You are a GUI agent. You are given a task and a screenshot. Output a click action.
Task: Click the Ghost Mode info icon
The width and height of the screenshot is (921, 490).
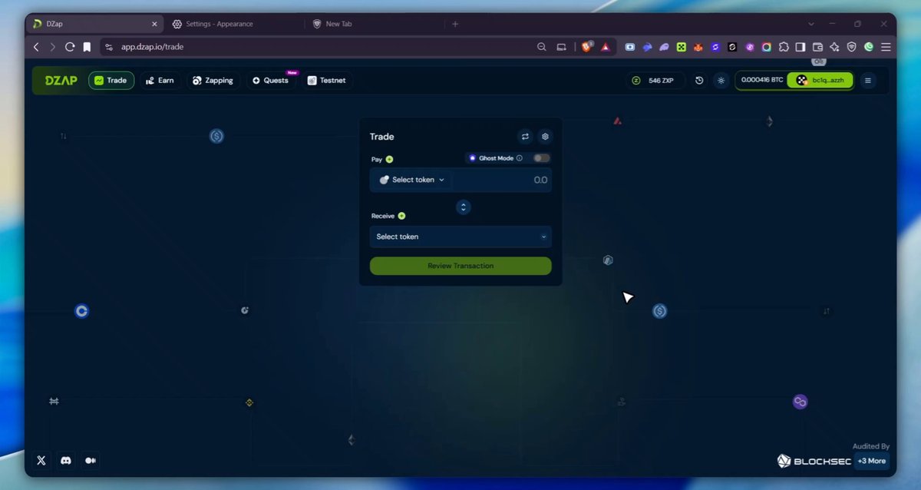[x=520, y=158]
